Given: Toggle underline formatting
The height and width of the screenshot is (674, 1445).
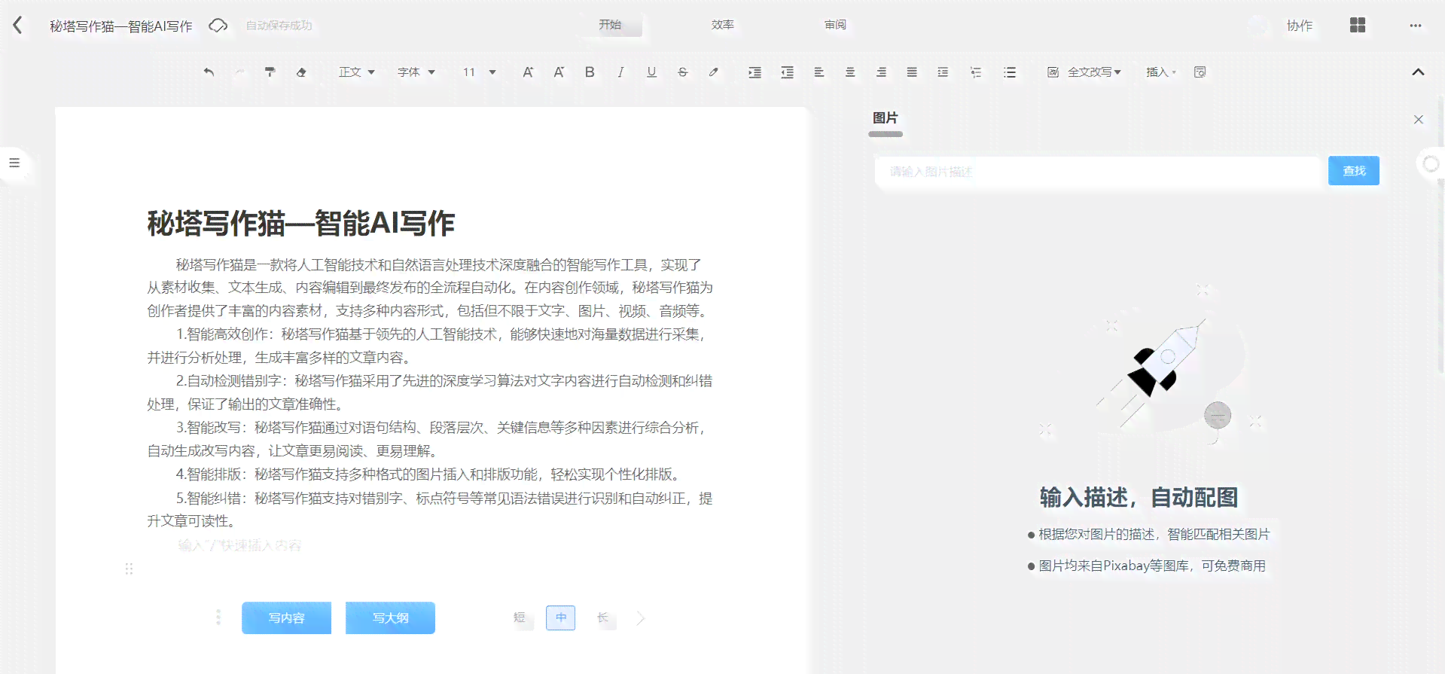Looking at the screenshot, I should click(x=651, y=72).
